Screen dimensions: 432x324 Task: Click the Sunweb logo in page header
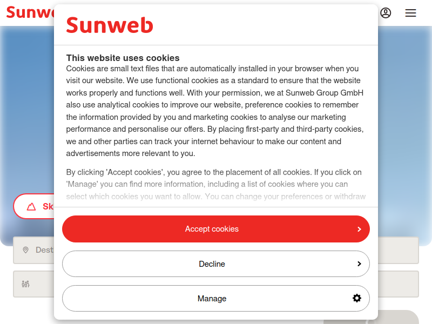(30, 12)
